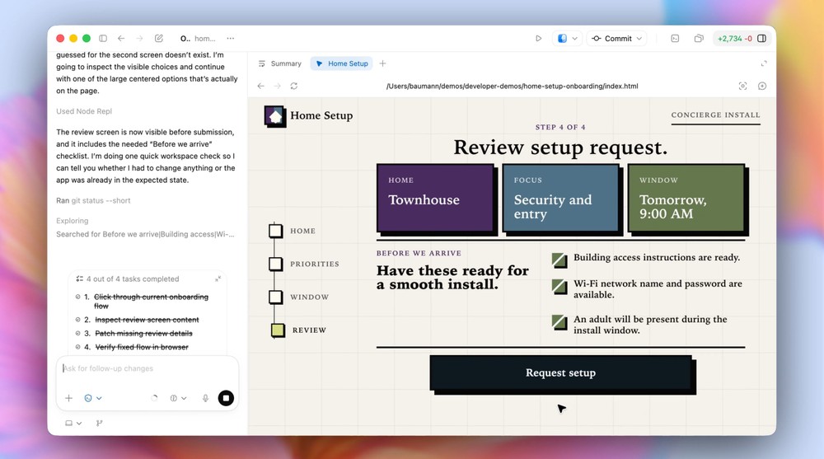Toggle the left sidebar panel icon

pyautogui.click(x=103, y=39)
